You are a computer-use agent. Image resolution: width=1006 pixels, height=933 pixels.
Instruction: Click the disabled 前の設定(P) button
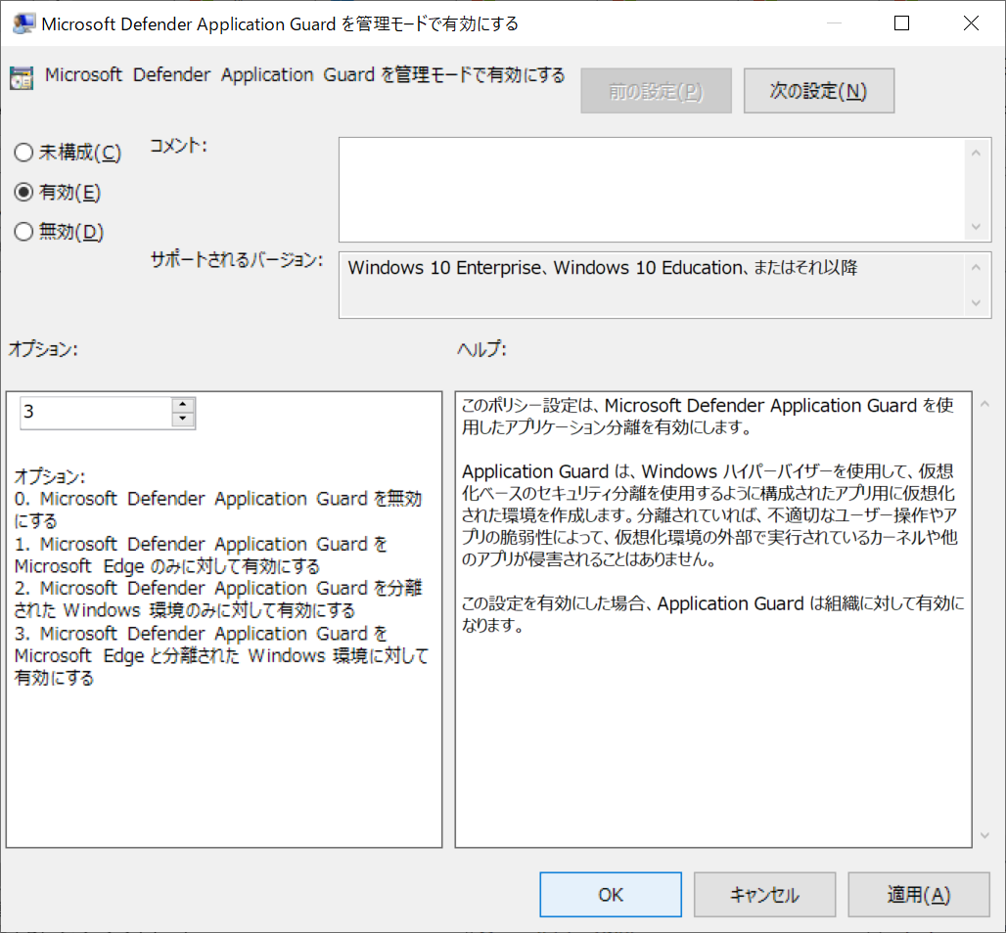[x=656, y=91]
